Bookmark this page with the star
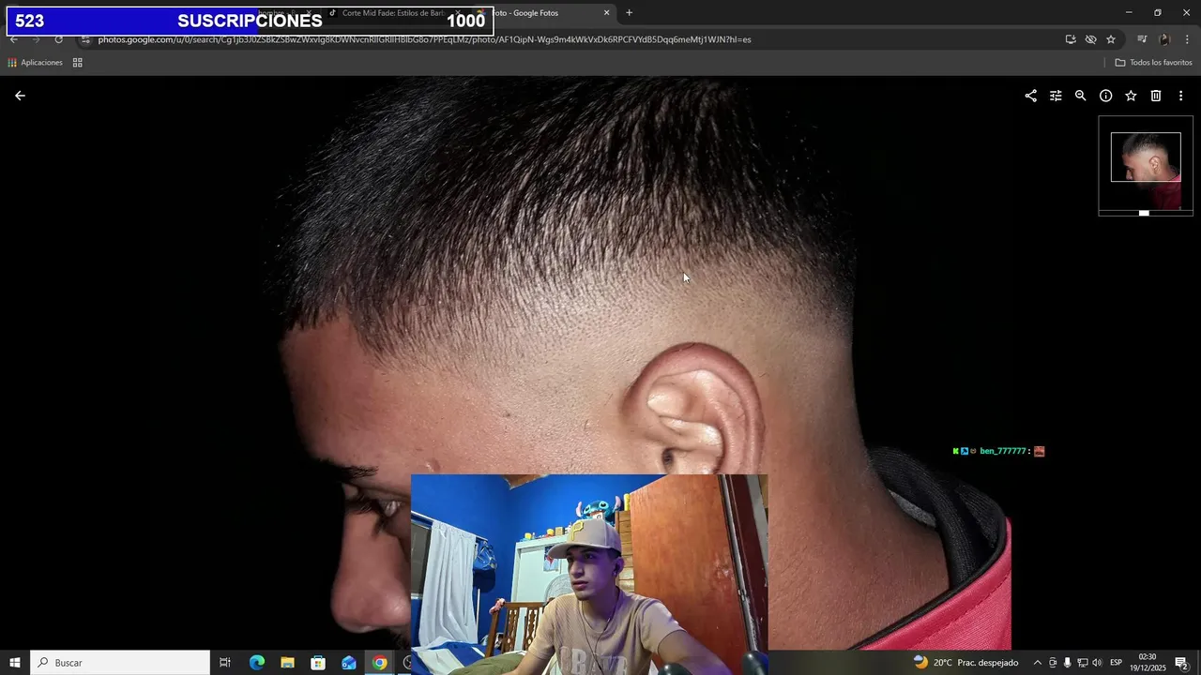The width and height of the screenshot is (1201, 675). click(x=1111, y=39)
